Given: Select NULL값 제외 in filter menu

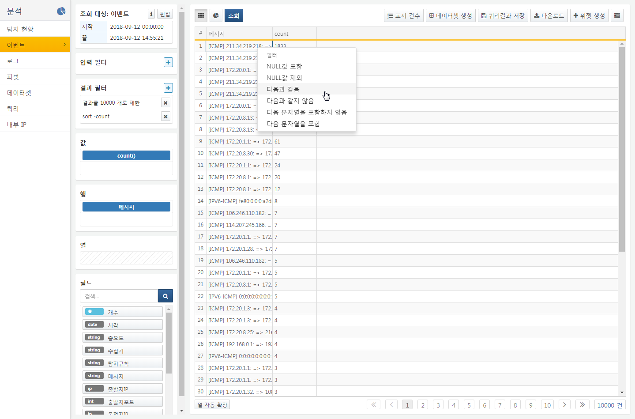Looking at the screenshot, I should [307, 78].
